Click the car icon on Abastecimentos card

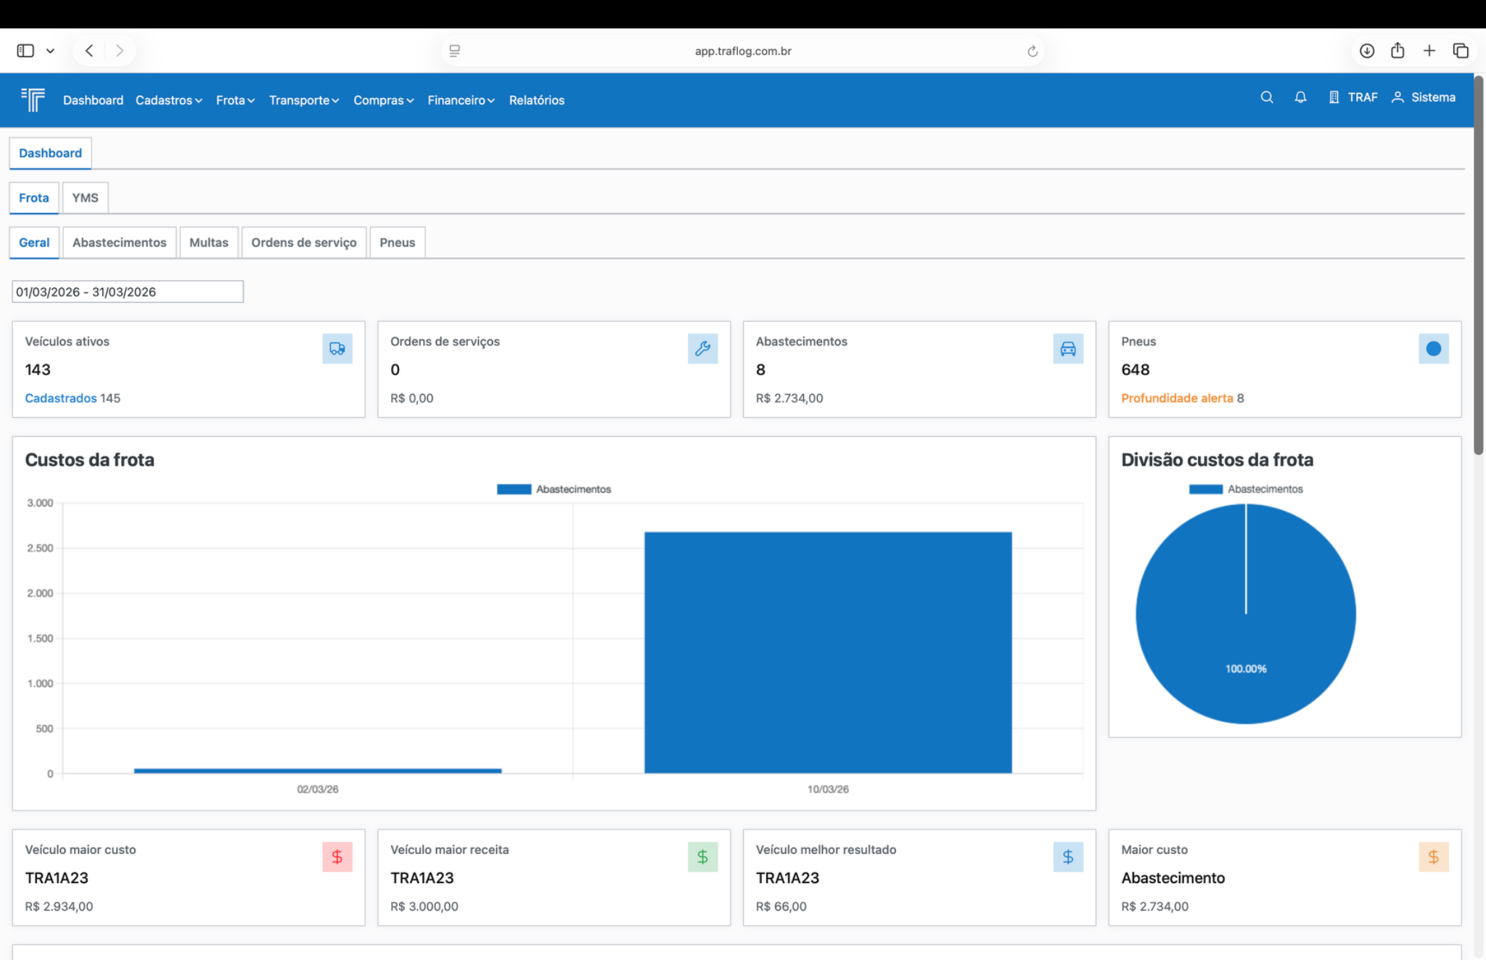tap(1068, 348)
